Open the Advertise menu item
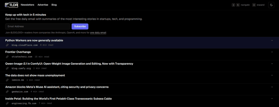 pos(43,5)
